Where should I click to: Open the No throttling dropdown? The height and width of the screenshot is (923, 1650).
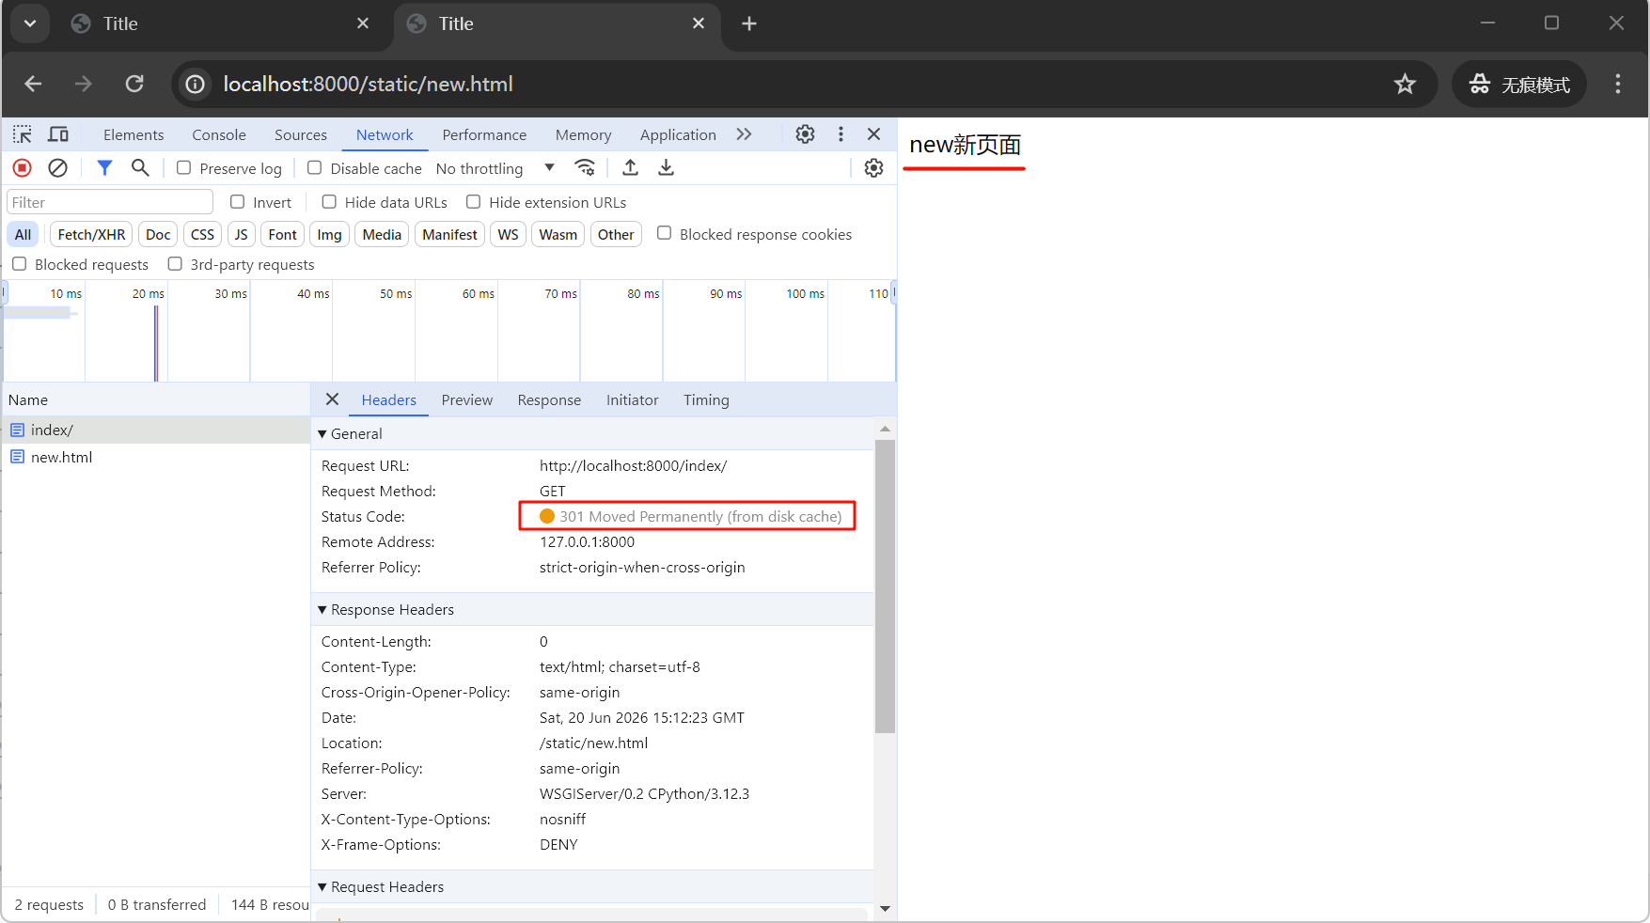pyautogui.click(x=495, y=168)
